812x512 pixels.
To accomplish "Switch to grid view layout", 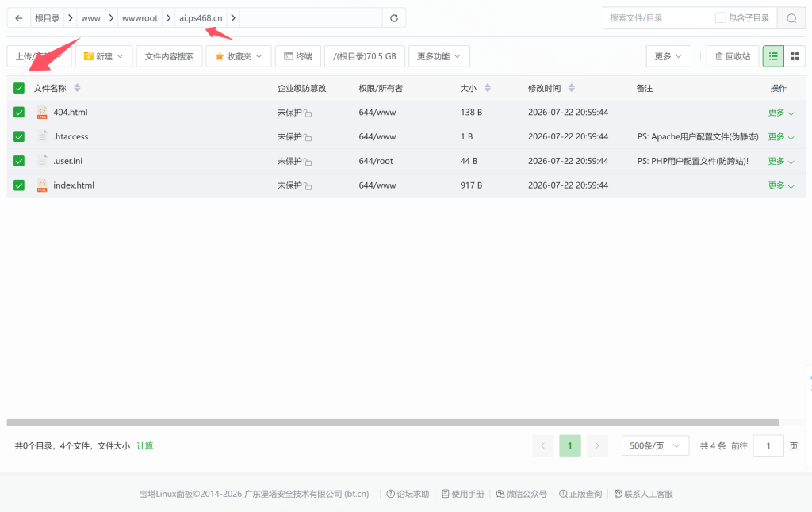I will [795, 56].
